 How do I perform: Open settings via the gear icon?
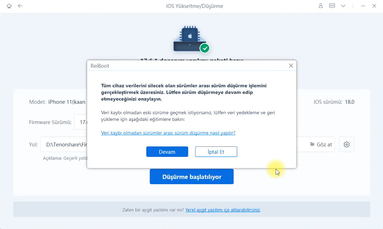(346, 145)
